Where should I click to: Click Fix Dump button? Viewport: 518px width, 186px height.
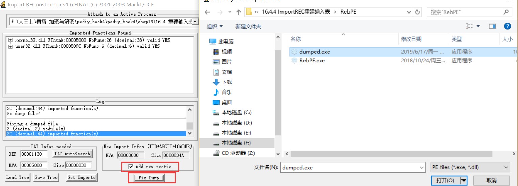tap(149, 178)
